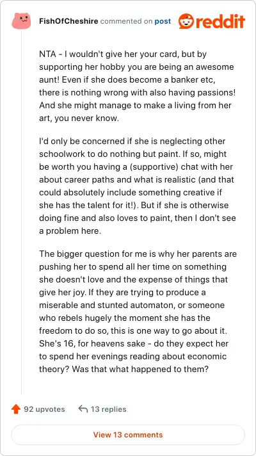
Task: Follow the blue 'post' link
Action: [x=163, y=22]
